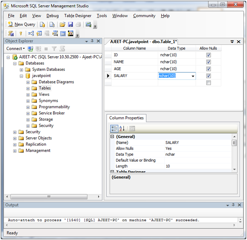Click the New Query toolbar button
247x240 pixels.
22,24
